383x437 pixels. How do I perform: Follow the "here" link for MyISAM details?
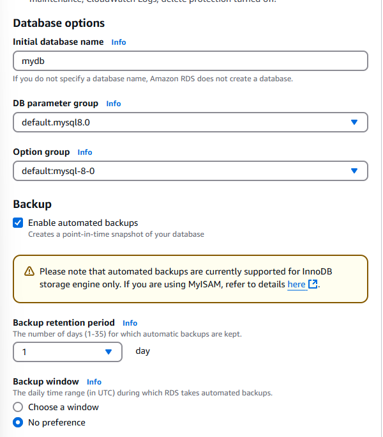click(x=296, y=284)
